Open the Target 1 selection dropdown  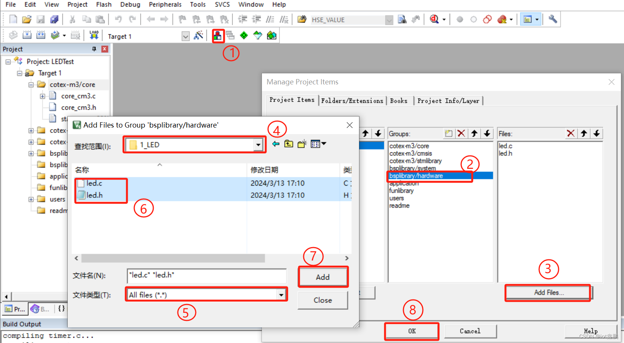[185, 36]
